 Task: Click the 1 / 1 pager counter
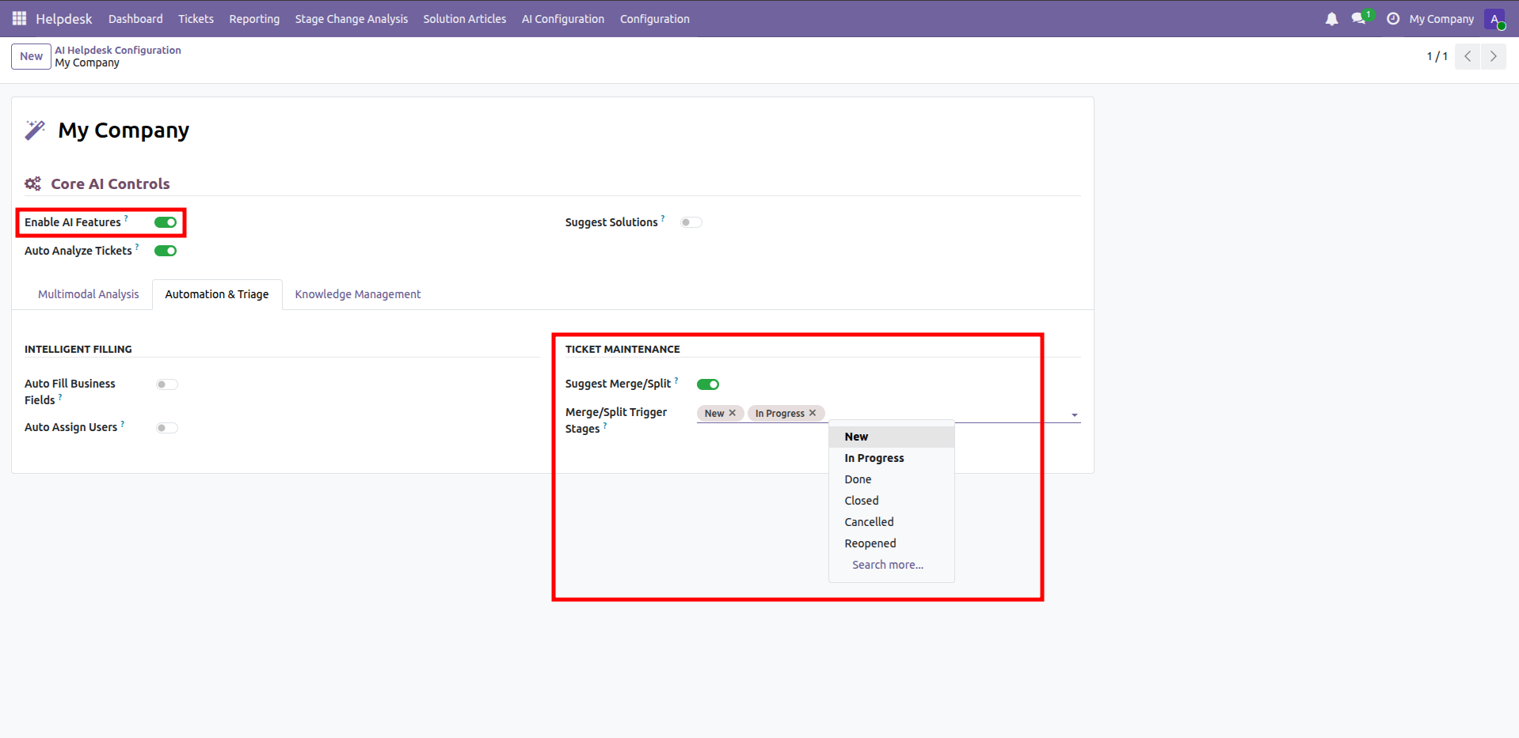point(1437,56)
